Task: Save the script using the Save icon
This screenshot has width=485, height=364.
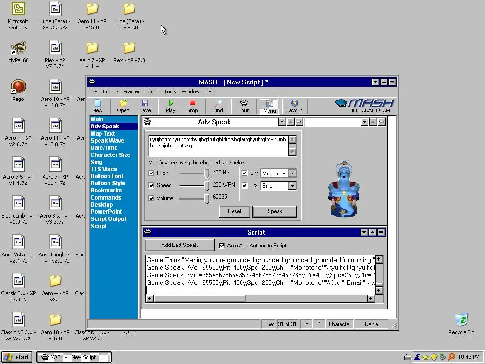Action: pos(145,106)
